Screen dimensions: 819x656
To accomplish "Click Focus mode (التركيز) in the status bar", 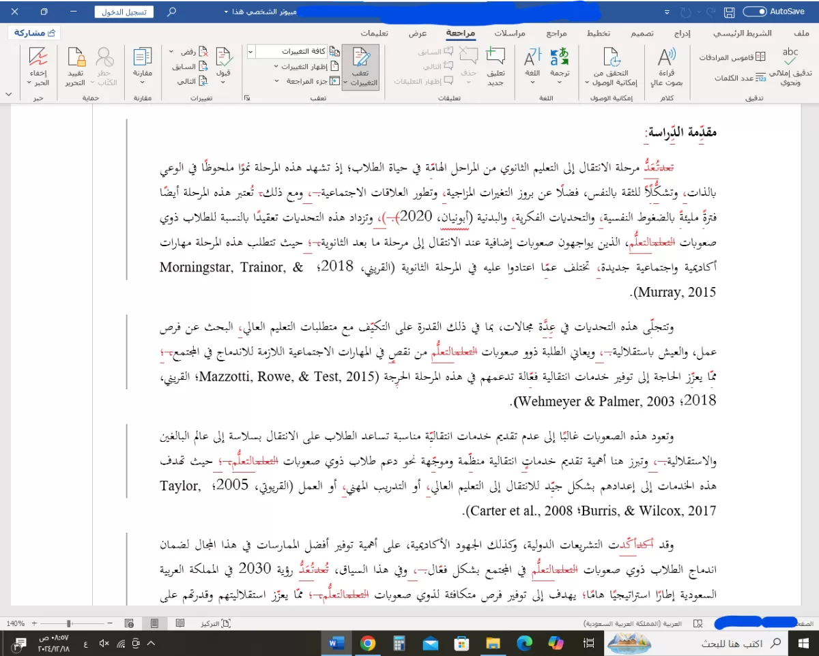I will pyautogui.click(x=216, y=623).
